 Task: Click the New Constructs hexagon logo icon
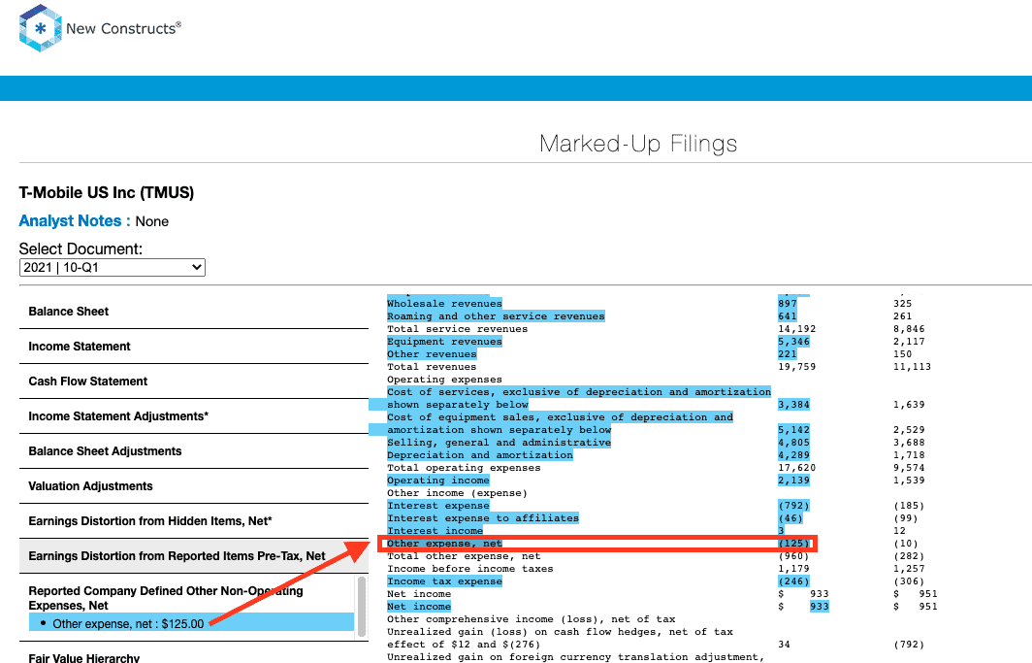40,28
